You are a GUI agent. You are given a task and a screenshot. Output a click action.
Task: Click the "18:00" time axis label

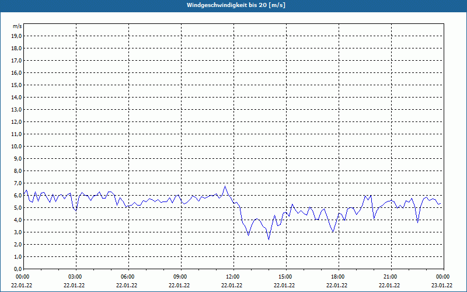[338, 277]
